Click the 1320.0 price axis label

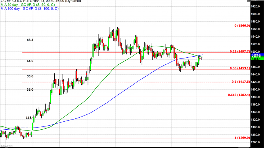point(256,119)
